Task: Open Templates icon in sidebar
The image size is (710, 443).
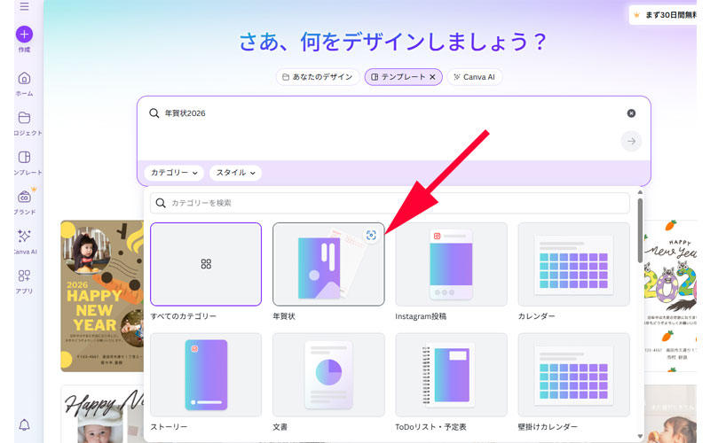Action: pyautogui.click(x=24, y=158)
